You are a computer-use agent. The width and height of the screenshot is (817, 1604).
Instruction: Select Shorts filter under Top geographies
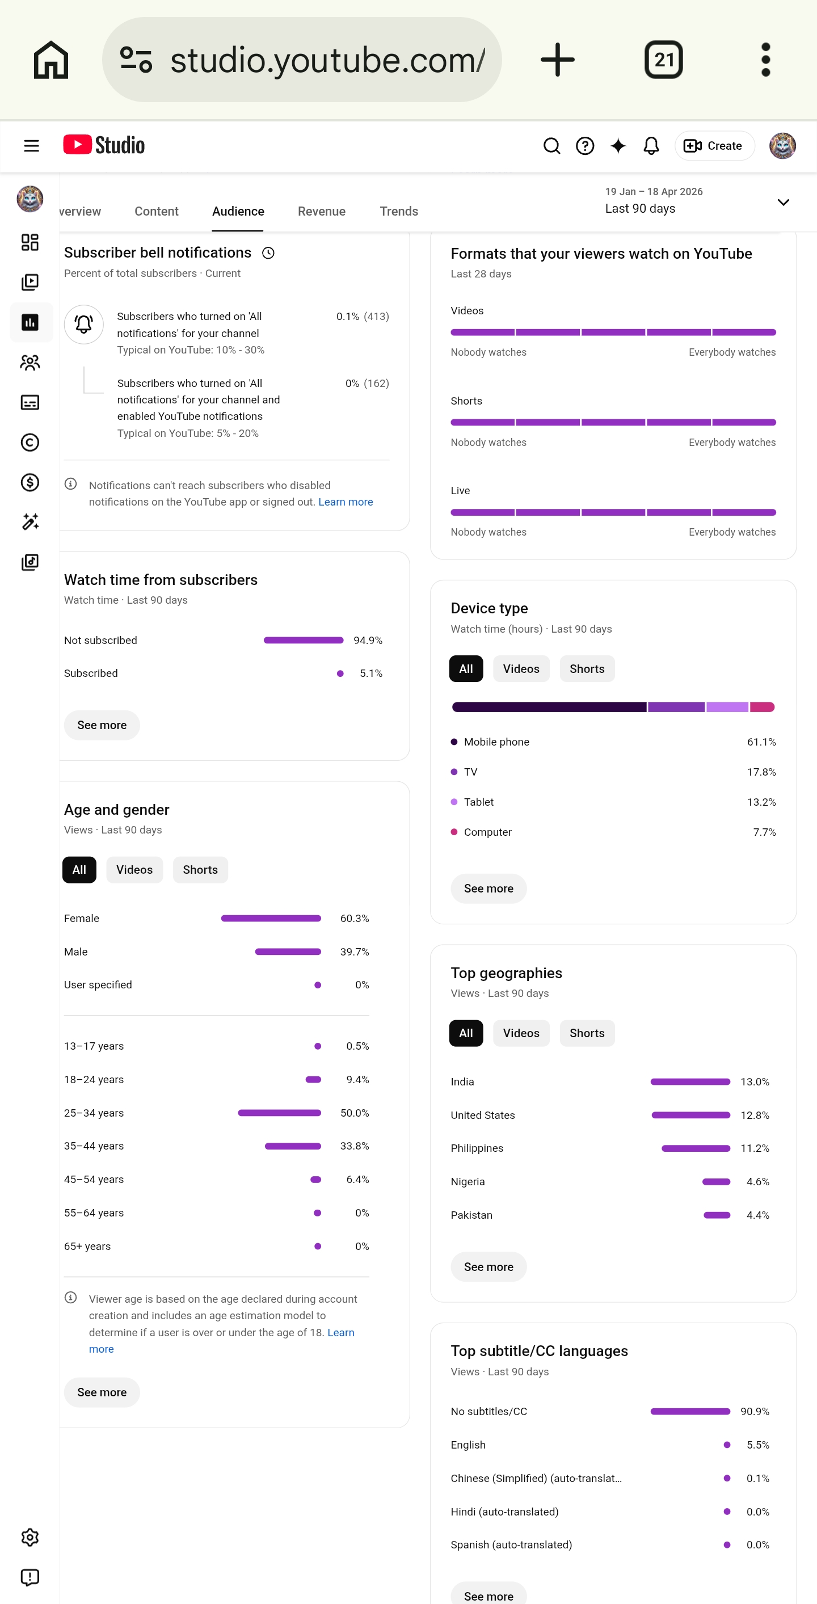587,1033
